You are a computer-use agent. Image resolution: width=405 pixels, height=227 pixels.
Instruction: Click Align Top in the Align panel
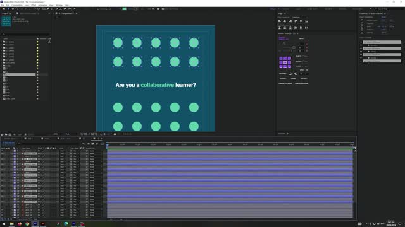click(x=296, y=21)
